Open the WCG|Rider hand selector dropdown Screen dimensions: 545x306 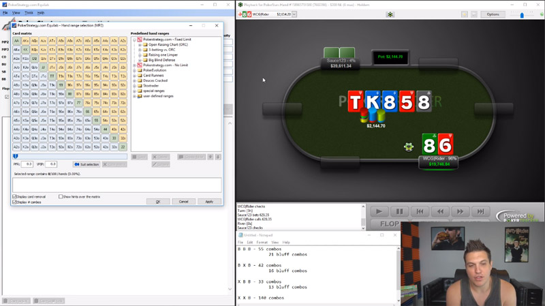pos(294,14)
